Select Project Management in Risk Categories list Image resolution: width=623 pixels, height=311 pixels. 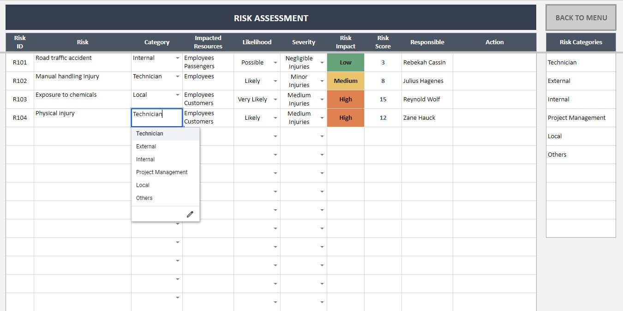click(x=581, y=118)
